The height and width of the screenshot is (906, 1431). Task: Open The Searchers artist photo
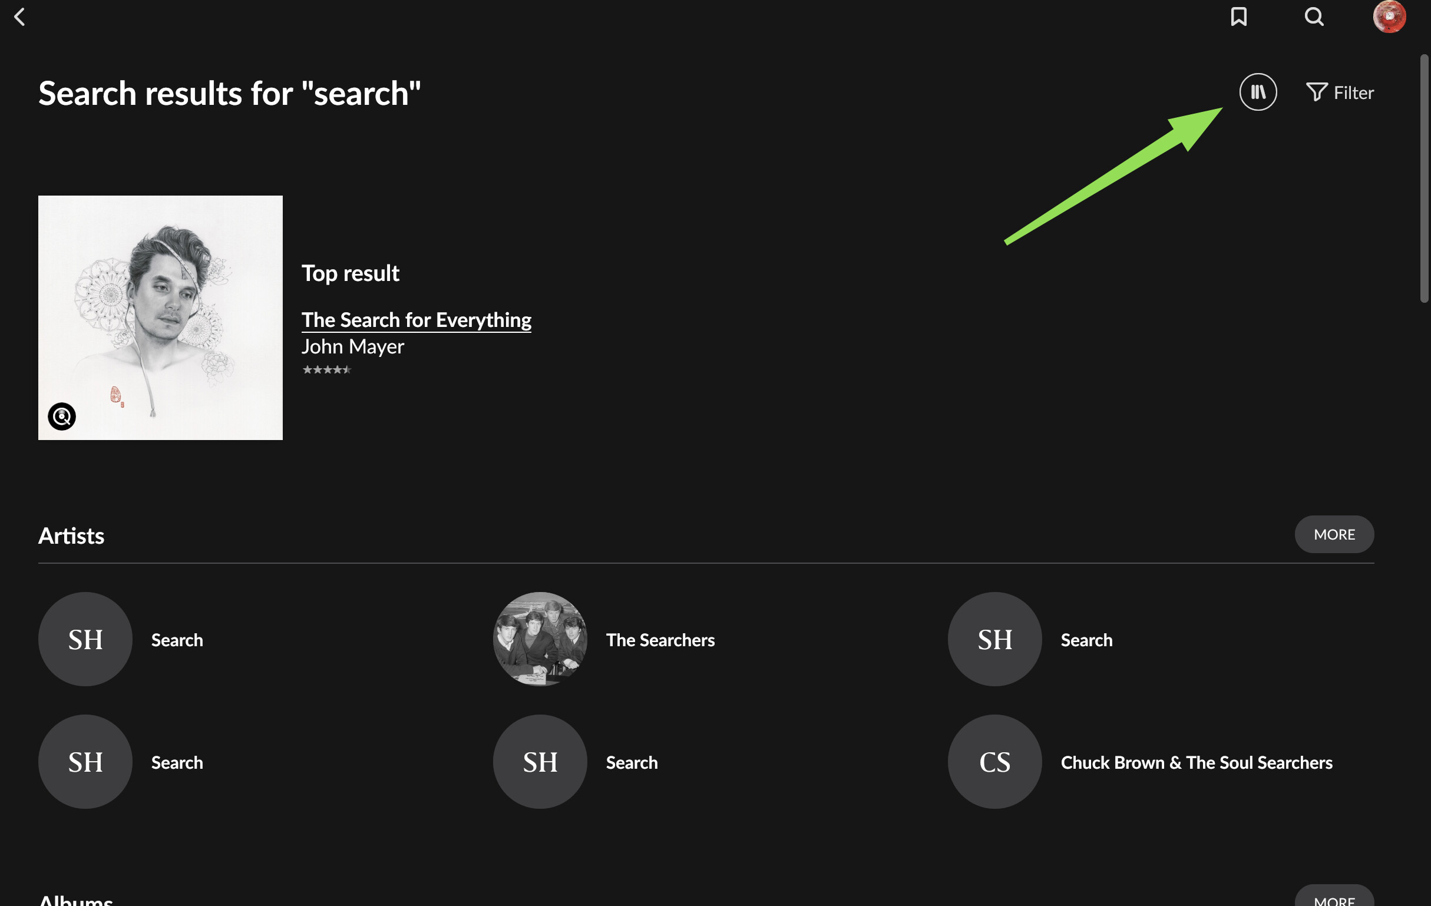pyautogui.click(x=540, y=639)
